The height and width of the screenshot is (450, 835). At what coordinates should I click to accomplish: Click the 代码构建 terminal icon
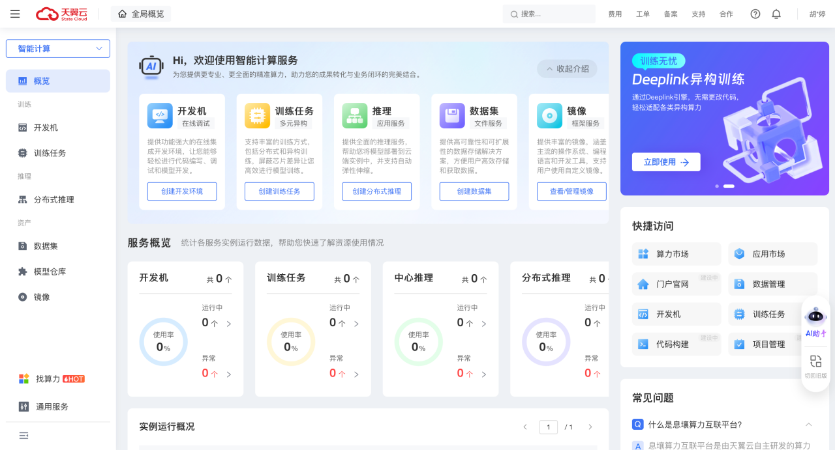point(643,344)
